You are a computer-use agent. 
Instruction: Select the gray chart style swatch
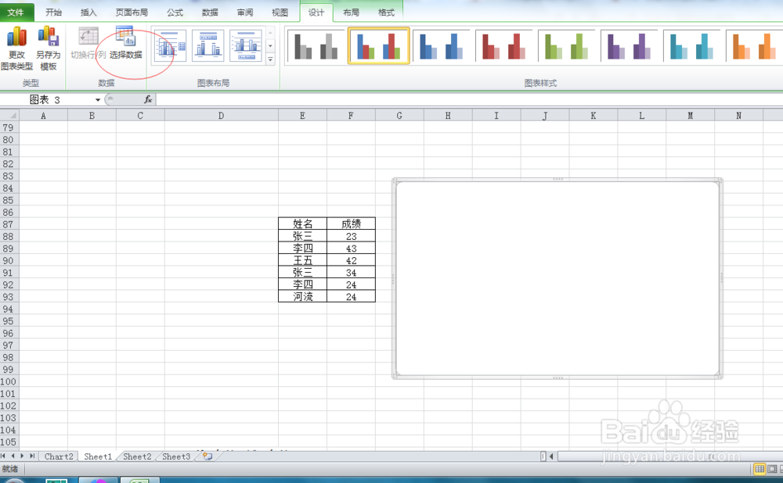tap(316, 46)
